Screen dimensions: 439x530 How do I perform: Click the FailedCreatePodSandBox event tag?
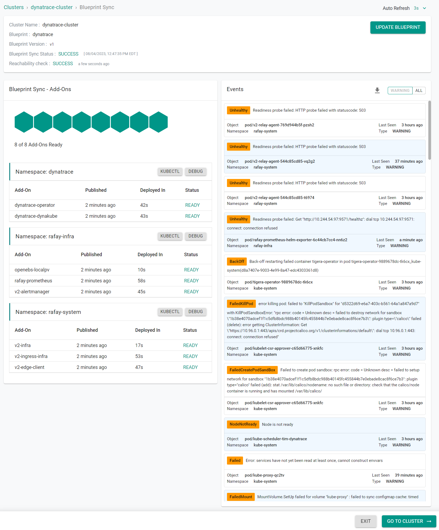[x=252, y=370]
